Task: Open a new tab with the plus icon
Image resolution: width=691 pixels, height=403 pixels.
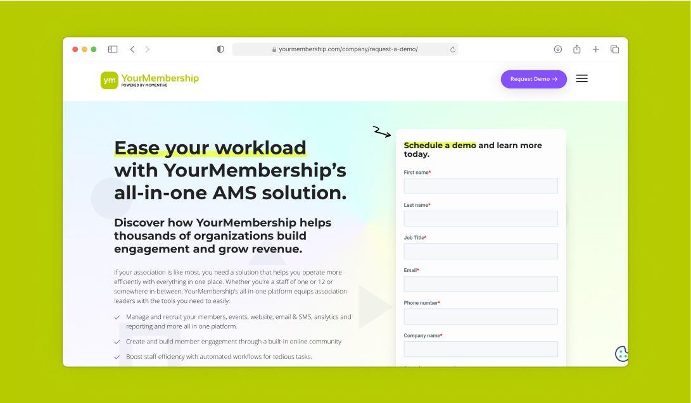Action: click(x=596, y=49)
